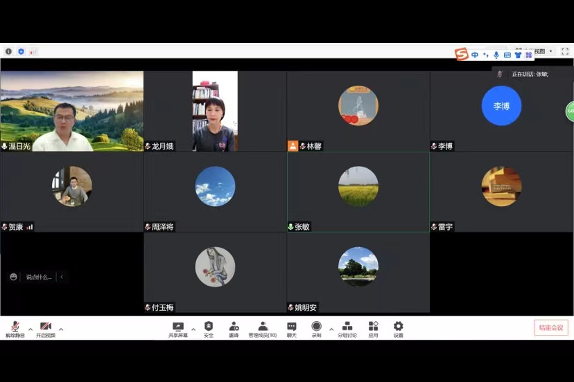The width and height of the screenshot is (574, 382).
Task: Open the 安全 security settings
Action: 209,328
